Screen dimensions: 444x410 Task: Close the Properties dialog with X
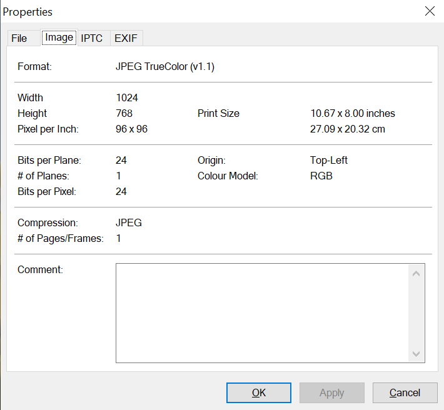click(x=430, y=11)
